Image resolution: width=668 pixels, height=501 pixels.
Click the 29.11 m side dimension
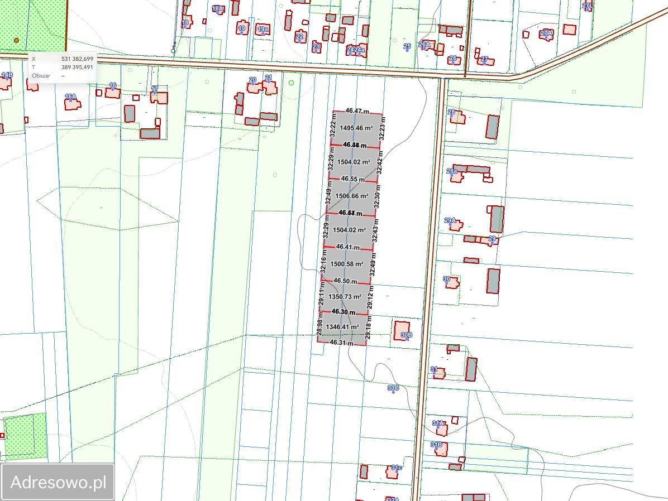[322, 293]
